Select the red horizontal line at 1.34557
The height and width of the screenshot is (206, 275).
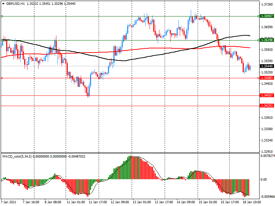(x=137, y=95)
